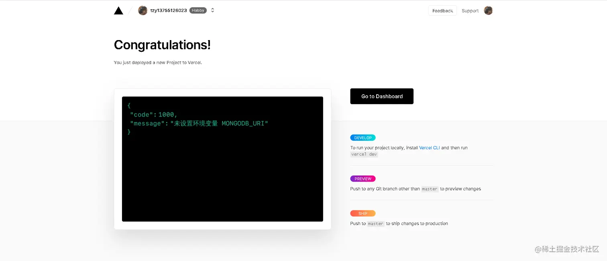Click 'master' code in the ship to production line
This screenshot has height=261, width=607.
376,224
